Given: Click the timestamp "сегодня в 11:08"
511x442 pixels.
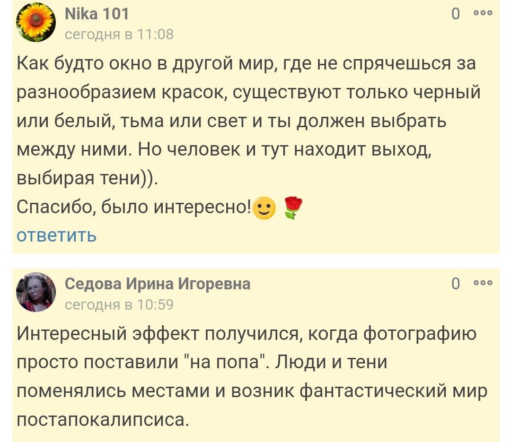Looking at the screenshot, I should tap(119, 35).
